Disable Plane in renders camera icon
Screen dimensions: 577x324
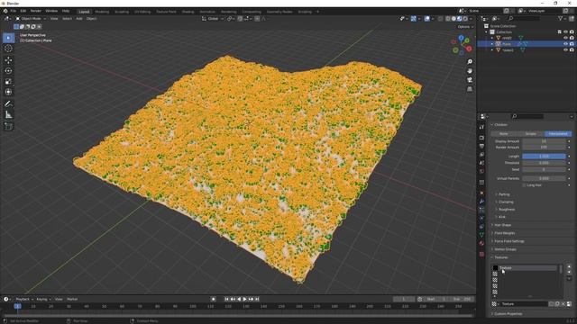pos(572,44)
